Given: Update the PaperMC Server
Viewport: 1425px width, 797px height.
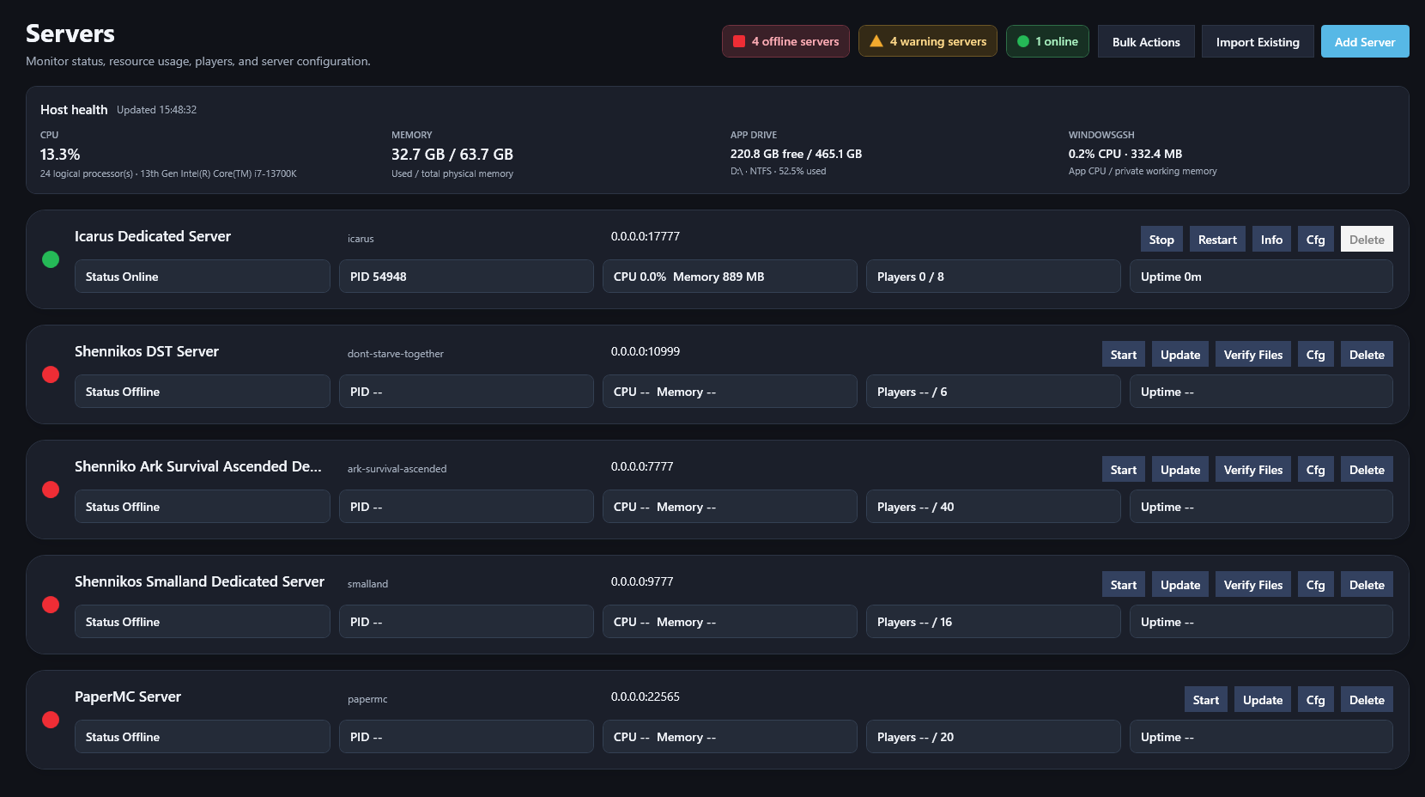Looking at the screenshot, I should 1263,700.
